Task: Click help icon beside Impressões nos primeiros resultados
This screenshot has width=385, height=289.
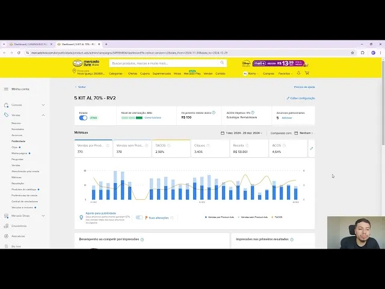Action: tap(292, 240)
